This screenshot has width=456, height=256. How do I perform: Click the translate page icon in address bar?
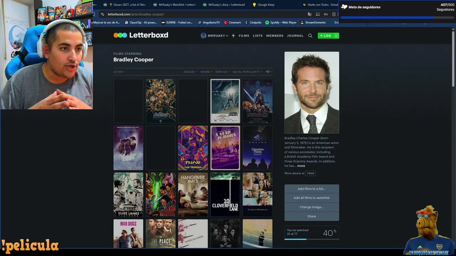(310, 14)
